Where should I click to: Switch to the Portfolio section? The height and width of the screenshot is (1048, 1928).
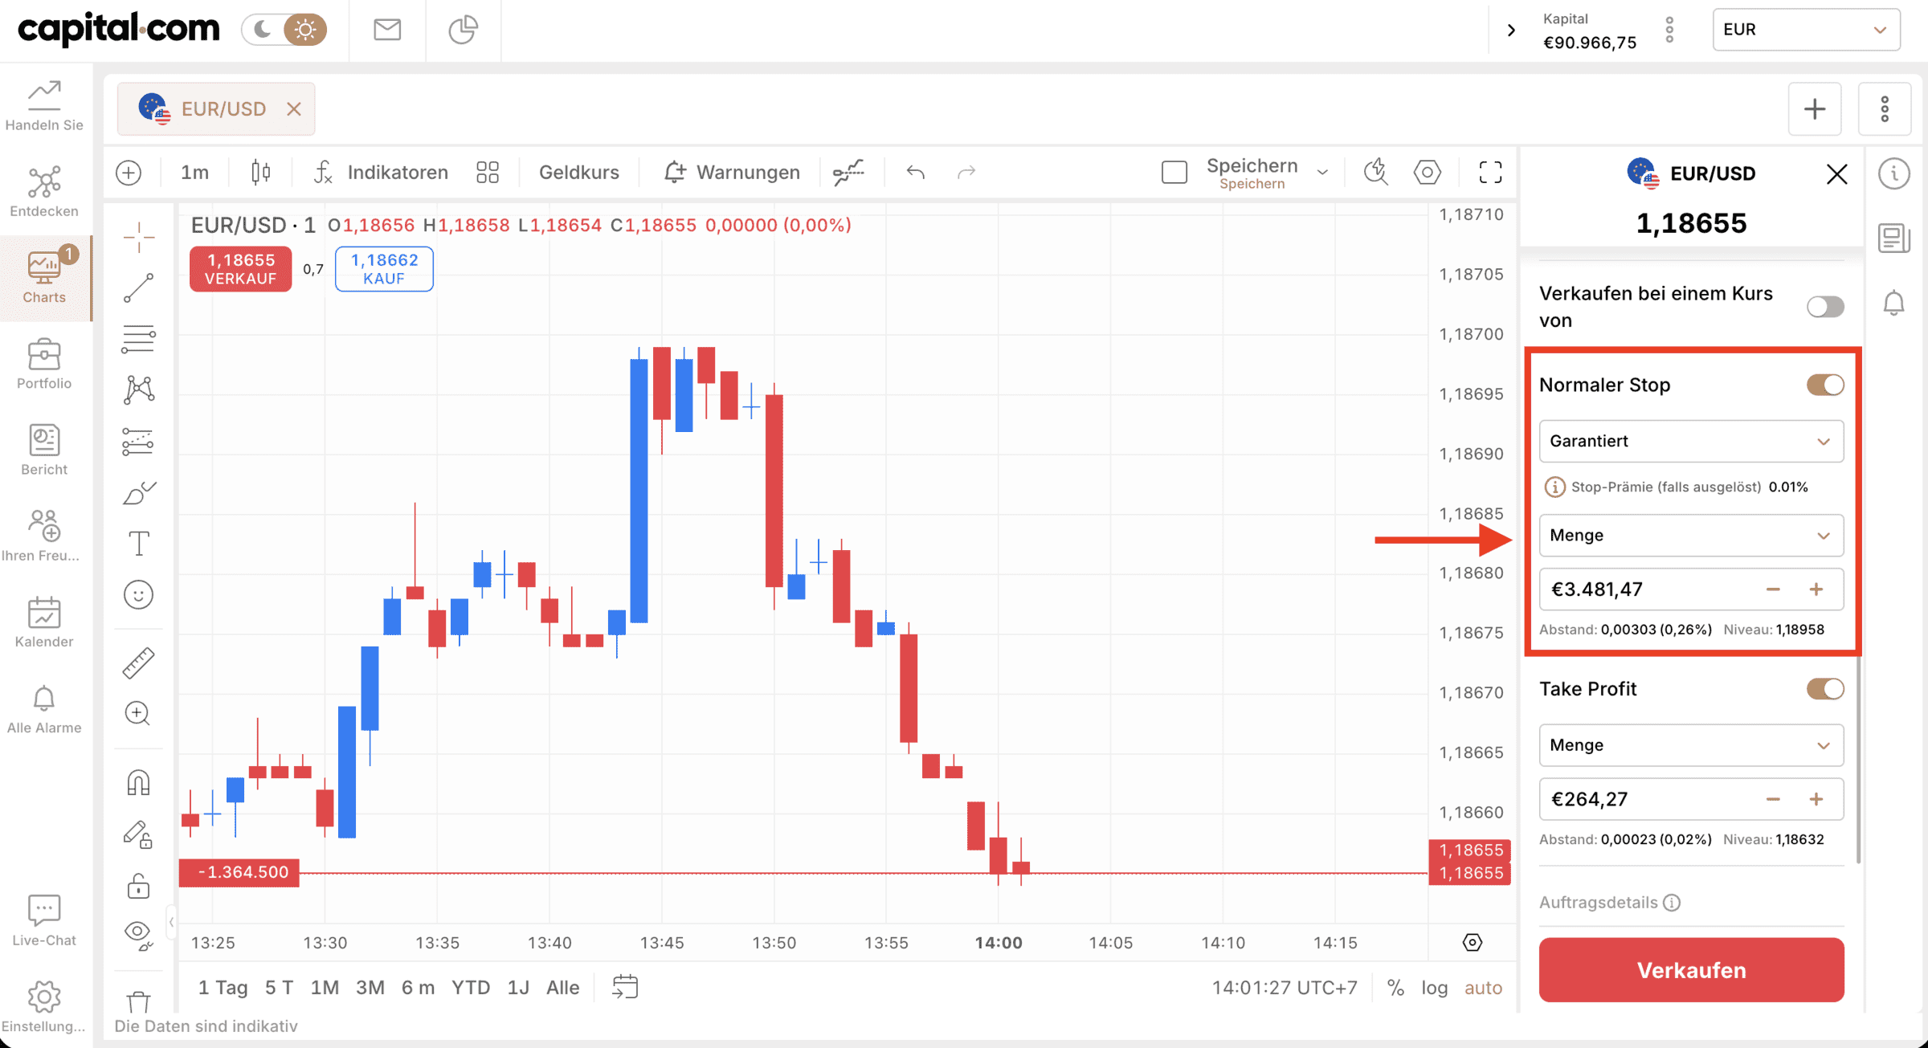pos(44,364)
